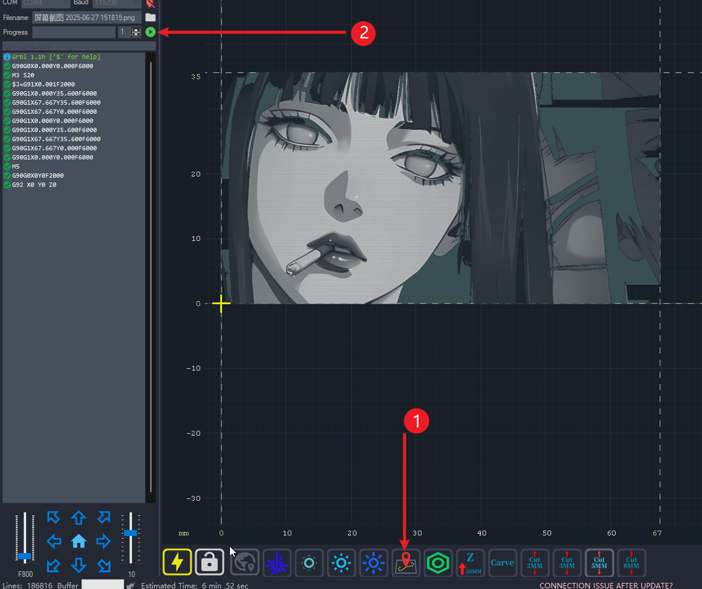Click the open file folder icon
The height and width of the screenshot is (589, 702).
(150, 17)
